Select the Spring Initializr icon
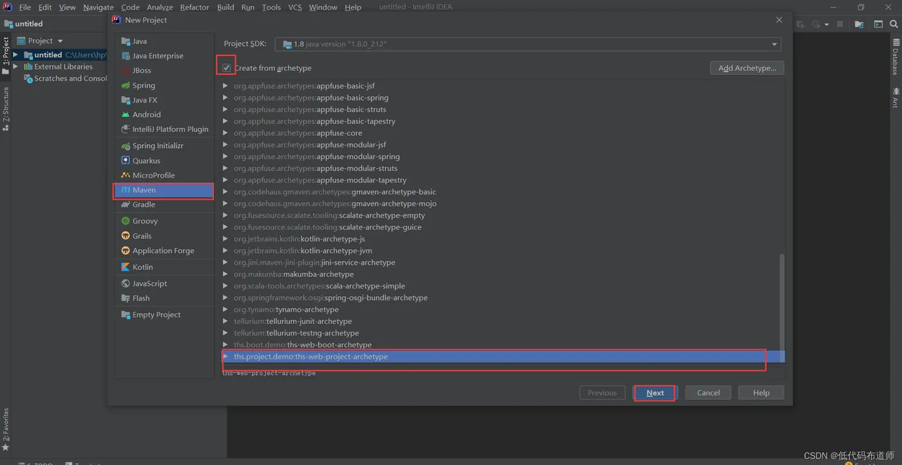 click(126, 146)
